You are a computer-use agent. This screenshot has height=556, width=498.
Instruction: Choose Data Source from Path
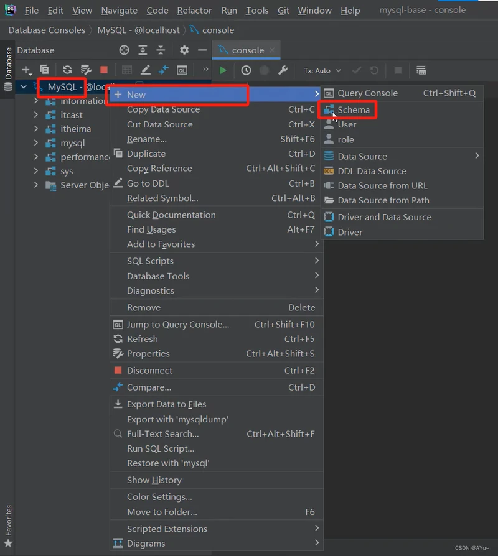pyautogui.click(x=402, y=200)
